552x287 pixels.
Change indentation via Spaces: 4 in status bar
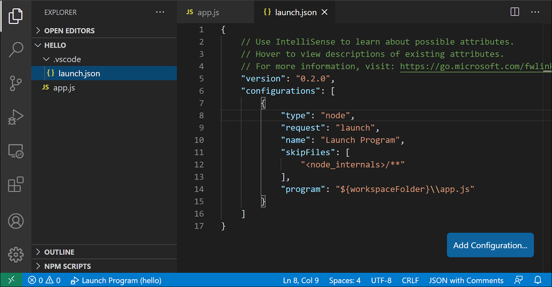(345, 280)
